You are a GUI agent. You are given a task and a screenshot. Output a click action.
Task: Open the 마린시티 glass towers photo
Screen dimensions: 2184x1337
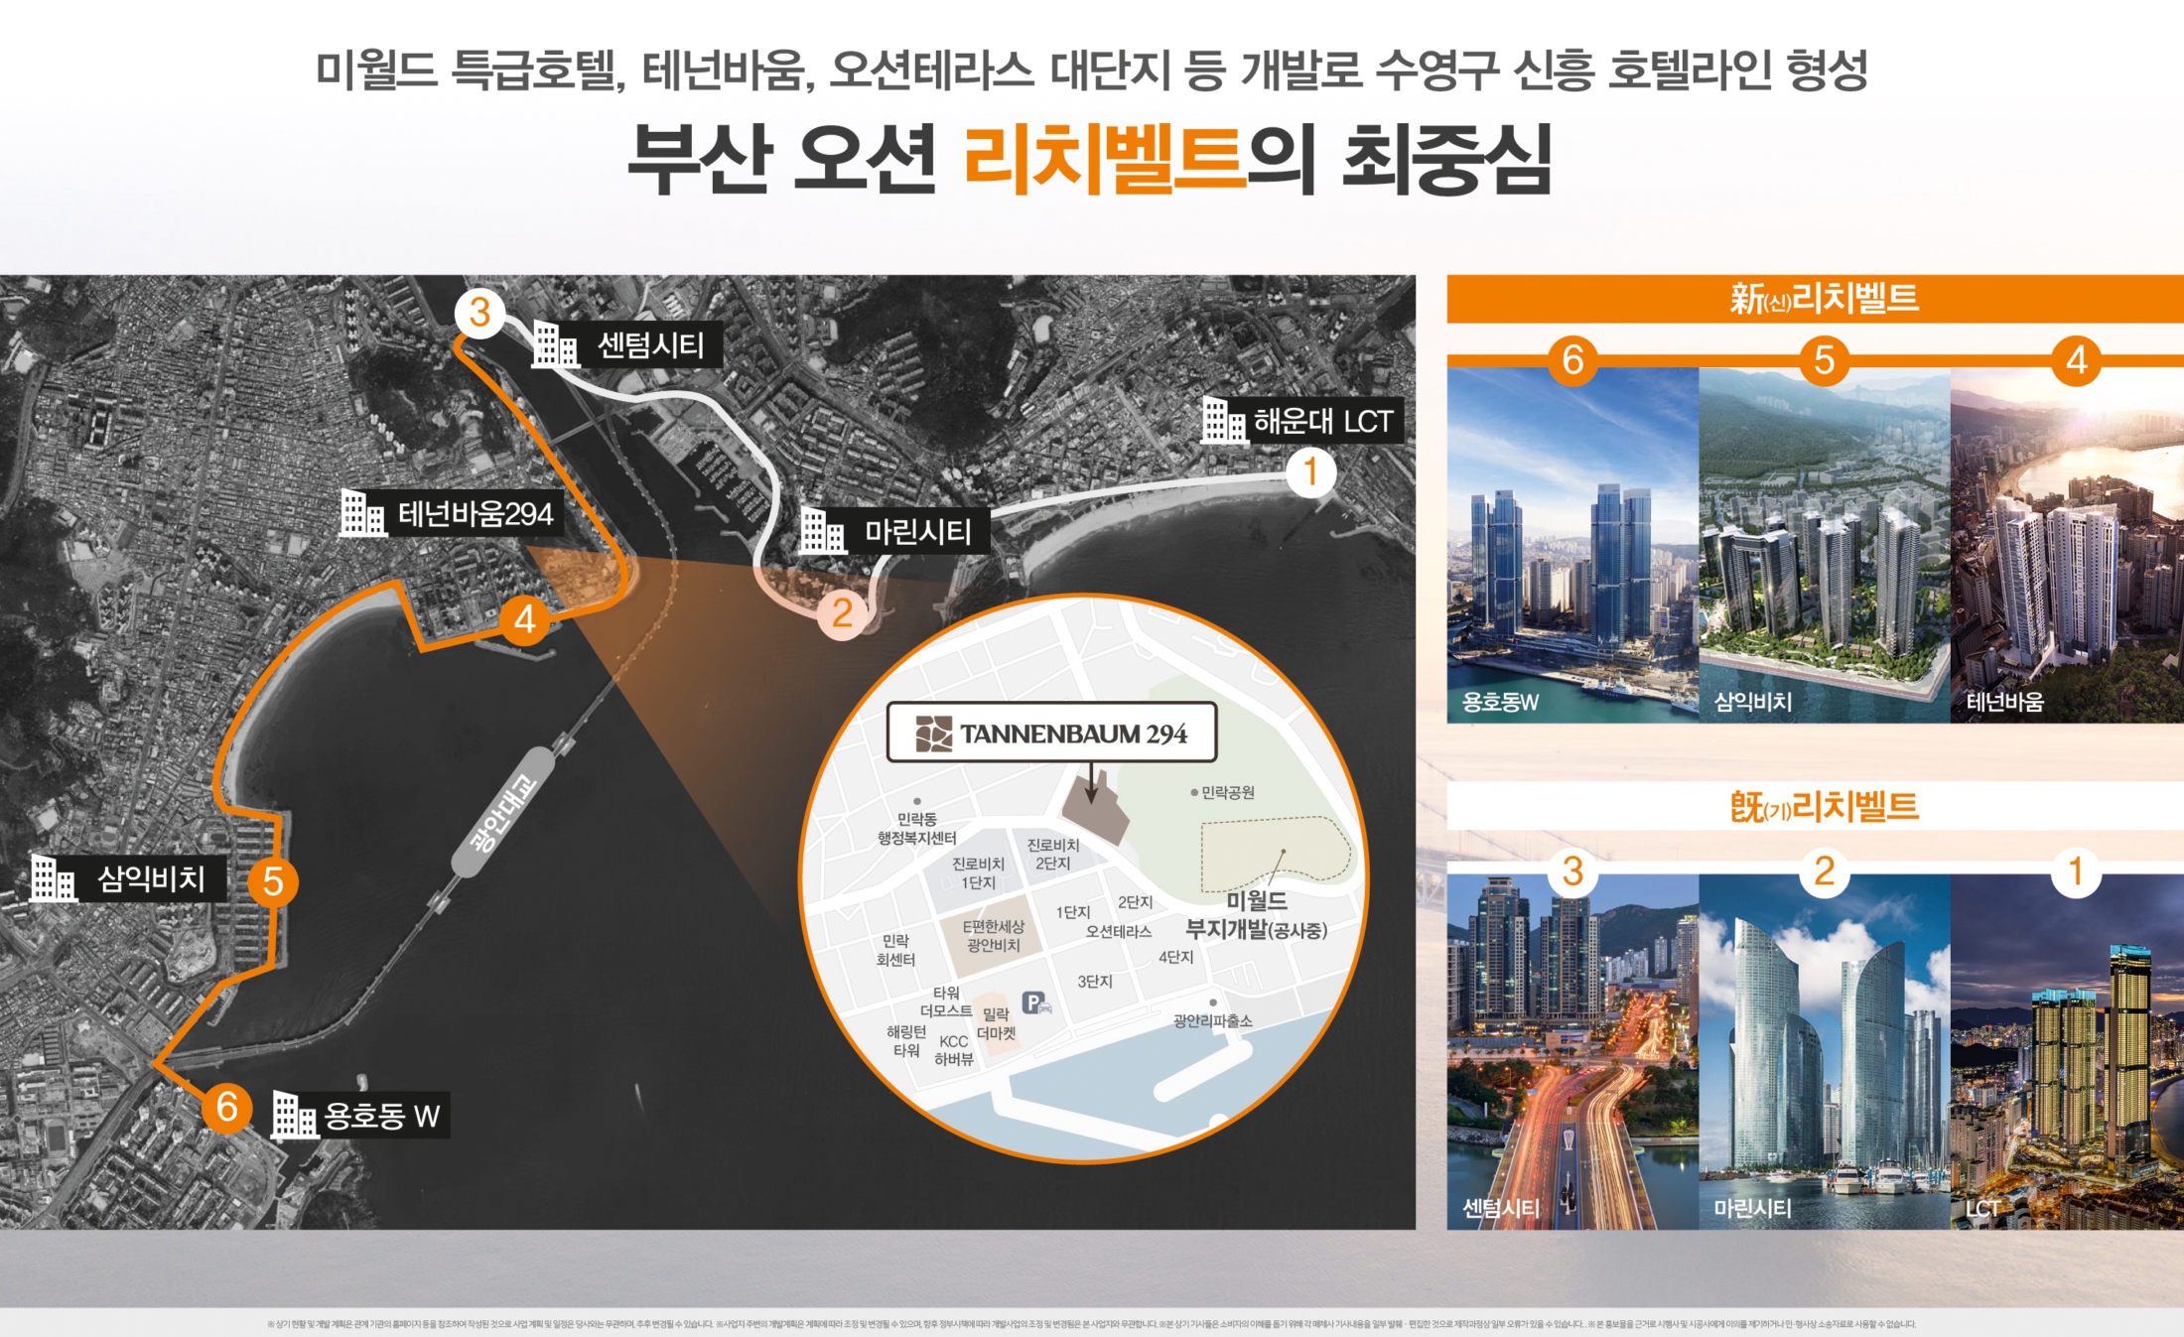click(1825, 1052)
